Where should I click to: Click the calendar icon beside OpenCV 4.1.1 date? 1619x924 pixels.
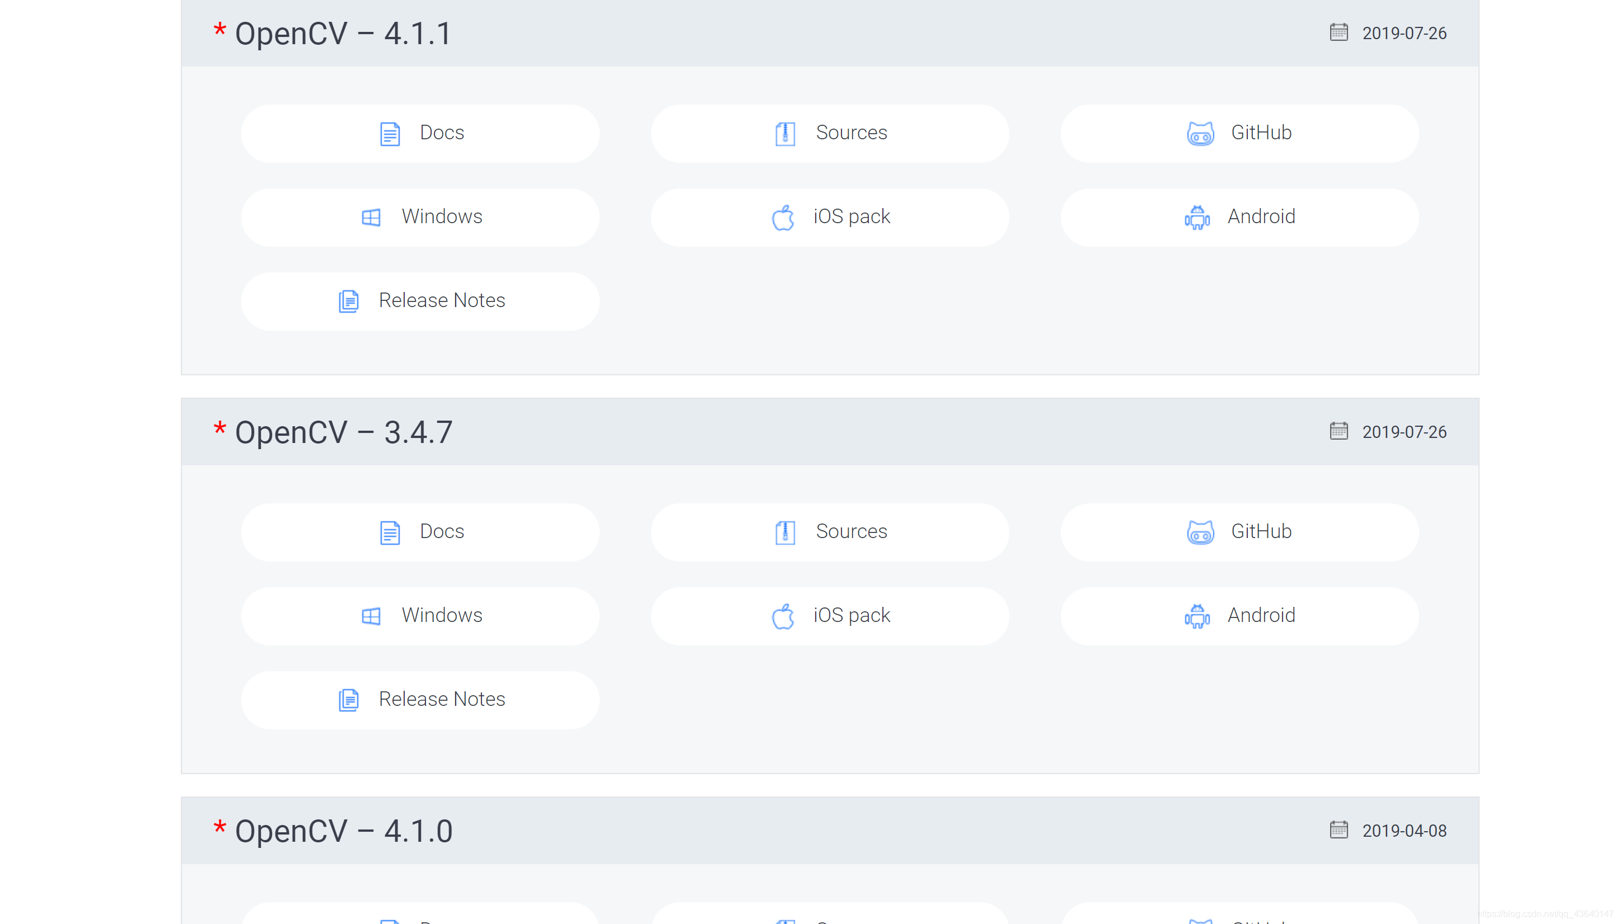pyautogui.click(x=1339, y=32)
